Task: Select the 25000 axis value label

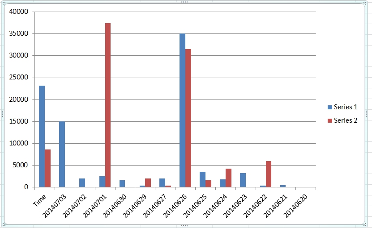Action: tap(18, 77)
